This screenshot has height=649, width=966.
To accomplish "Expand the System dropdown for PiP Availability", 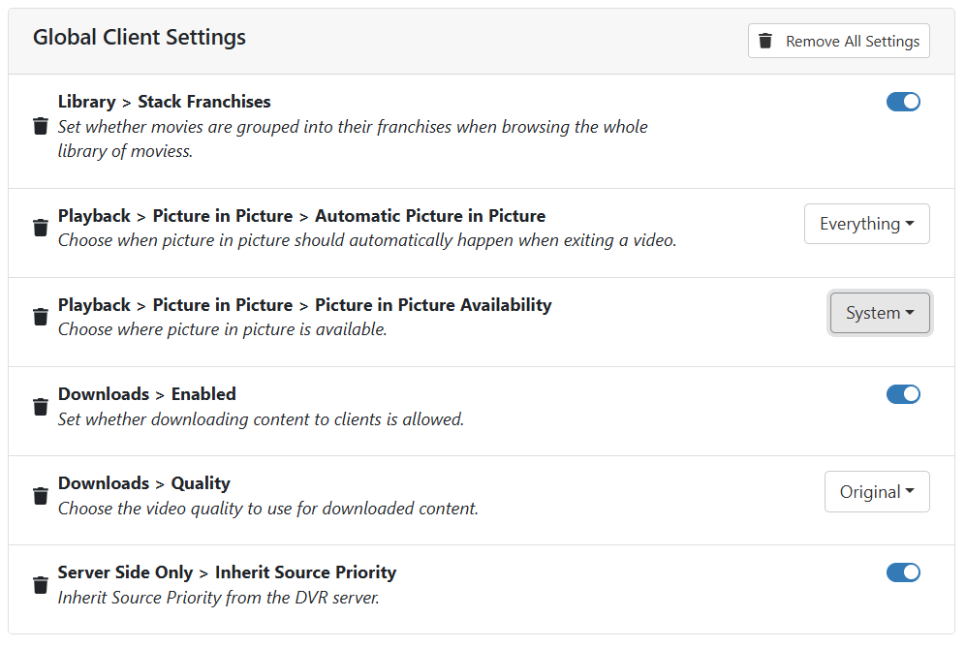I will [880, 313].
